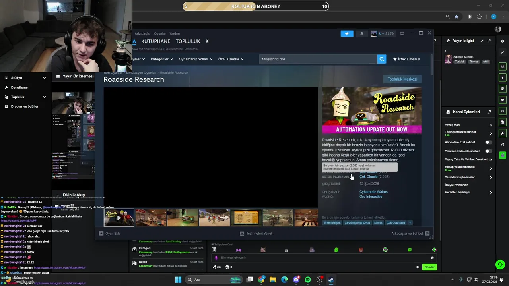Click the Komik tag
Image resolution: width=509 pixels, height=286 pixels.
pyautogui.click(x=378, y=223)
